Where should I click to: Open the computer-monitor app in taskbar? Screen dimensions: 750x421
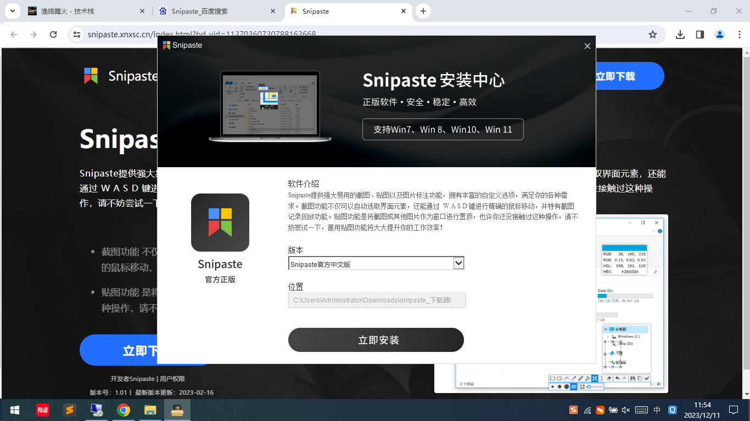(x=96, y=410)
